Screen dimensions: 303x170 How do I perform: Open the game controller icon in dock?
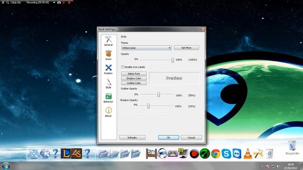pyautogui.click(x=172, y=153)
